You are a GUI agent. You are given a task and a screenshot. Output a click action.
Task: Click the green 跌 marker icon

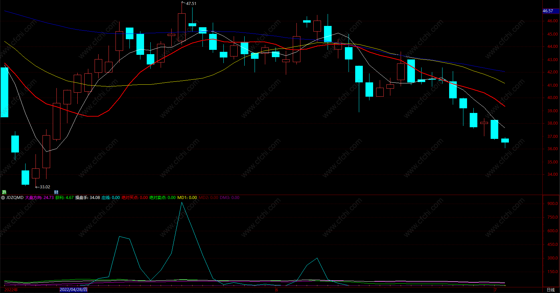[4, 192]
